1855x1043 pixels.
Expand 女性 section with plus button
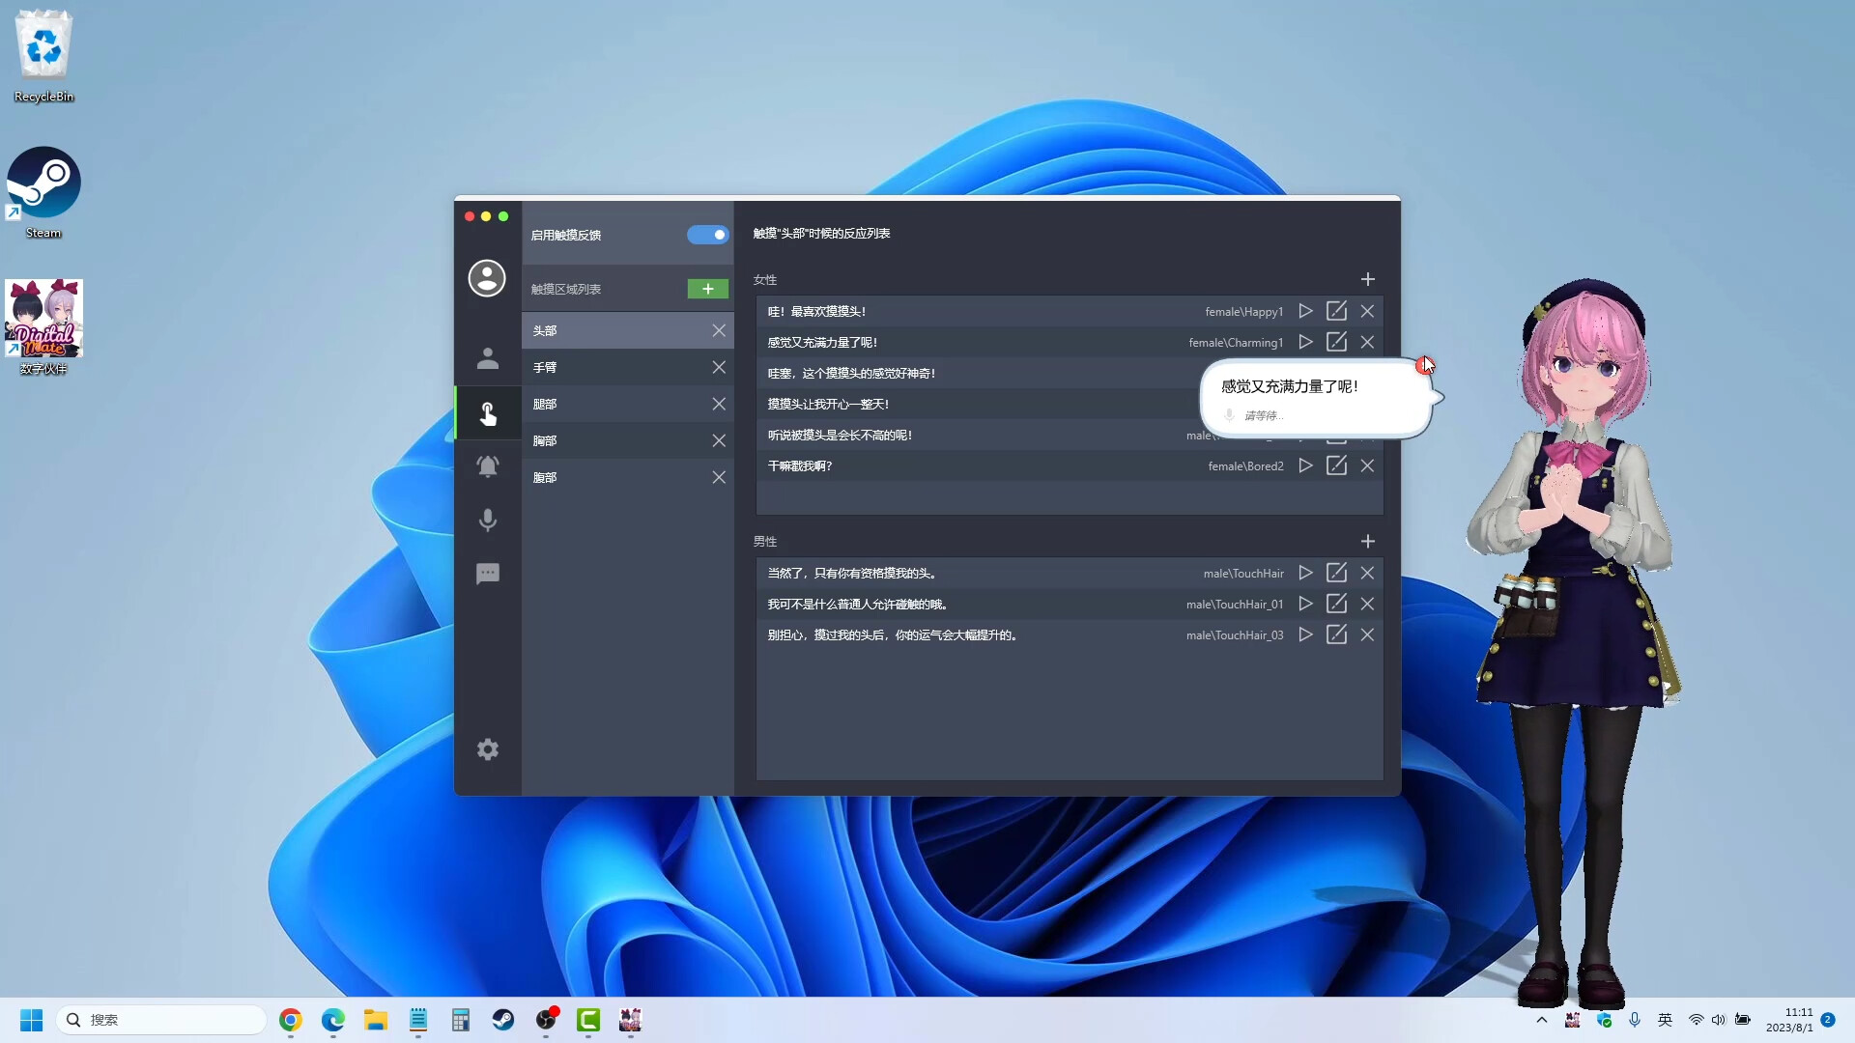(1368, 279)
